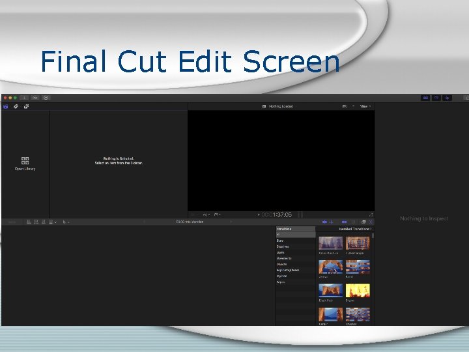Show the effects browser button
The image size is (469, 352).
coord(363,222)
